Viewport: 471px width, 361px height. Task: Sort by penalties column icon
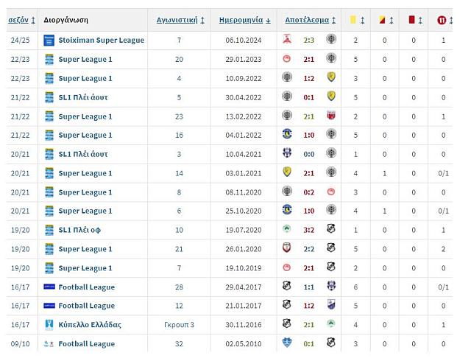pyautogui.click(x=442, y=20)
